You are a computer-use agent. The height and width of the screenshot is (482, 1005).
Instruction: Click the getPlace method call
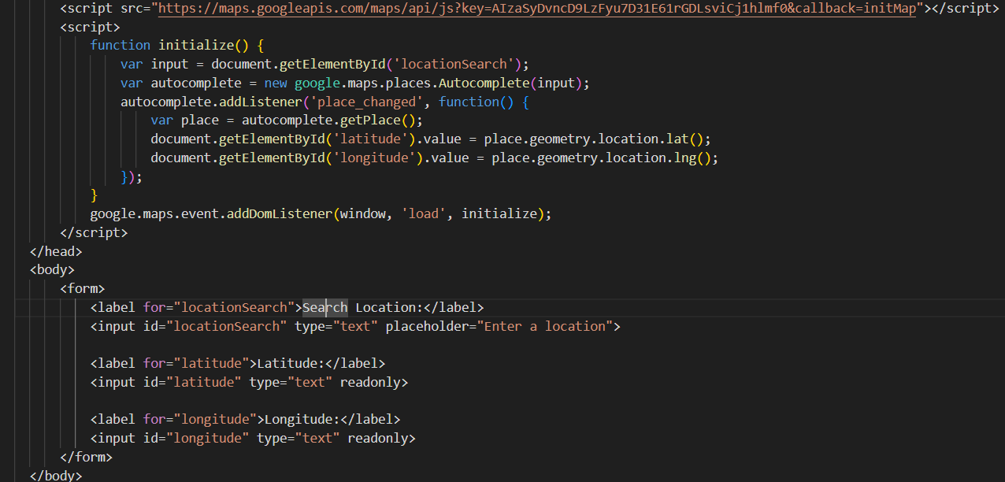370,120
